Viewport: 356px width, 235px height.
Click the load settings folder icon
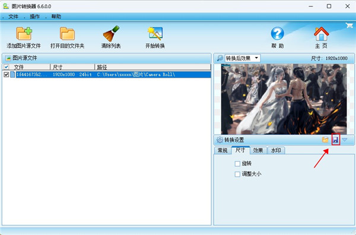(325, 139)
